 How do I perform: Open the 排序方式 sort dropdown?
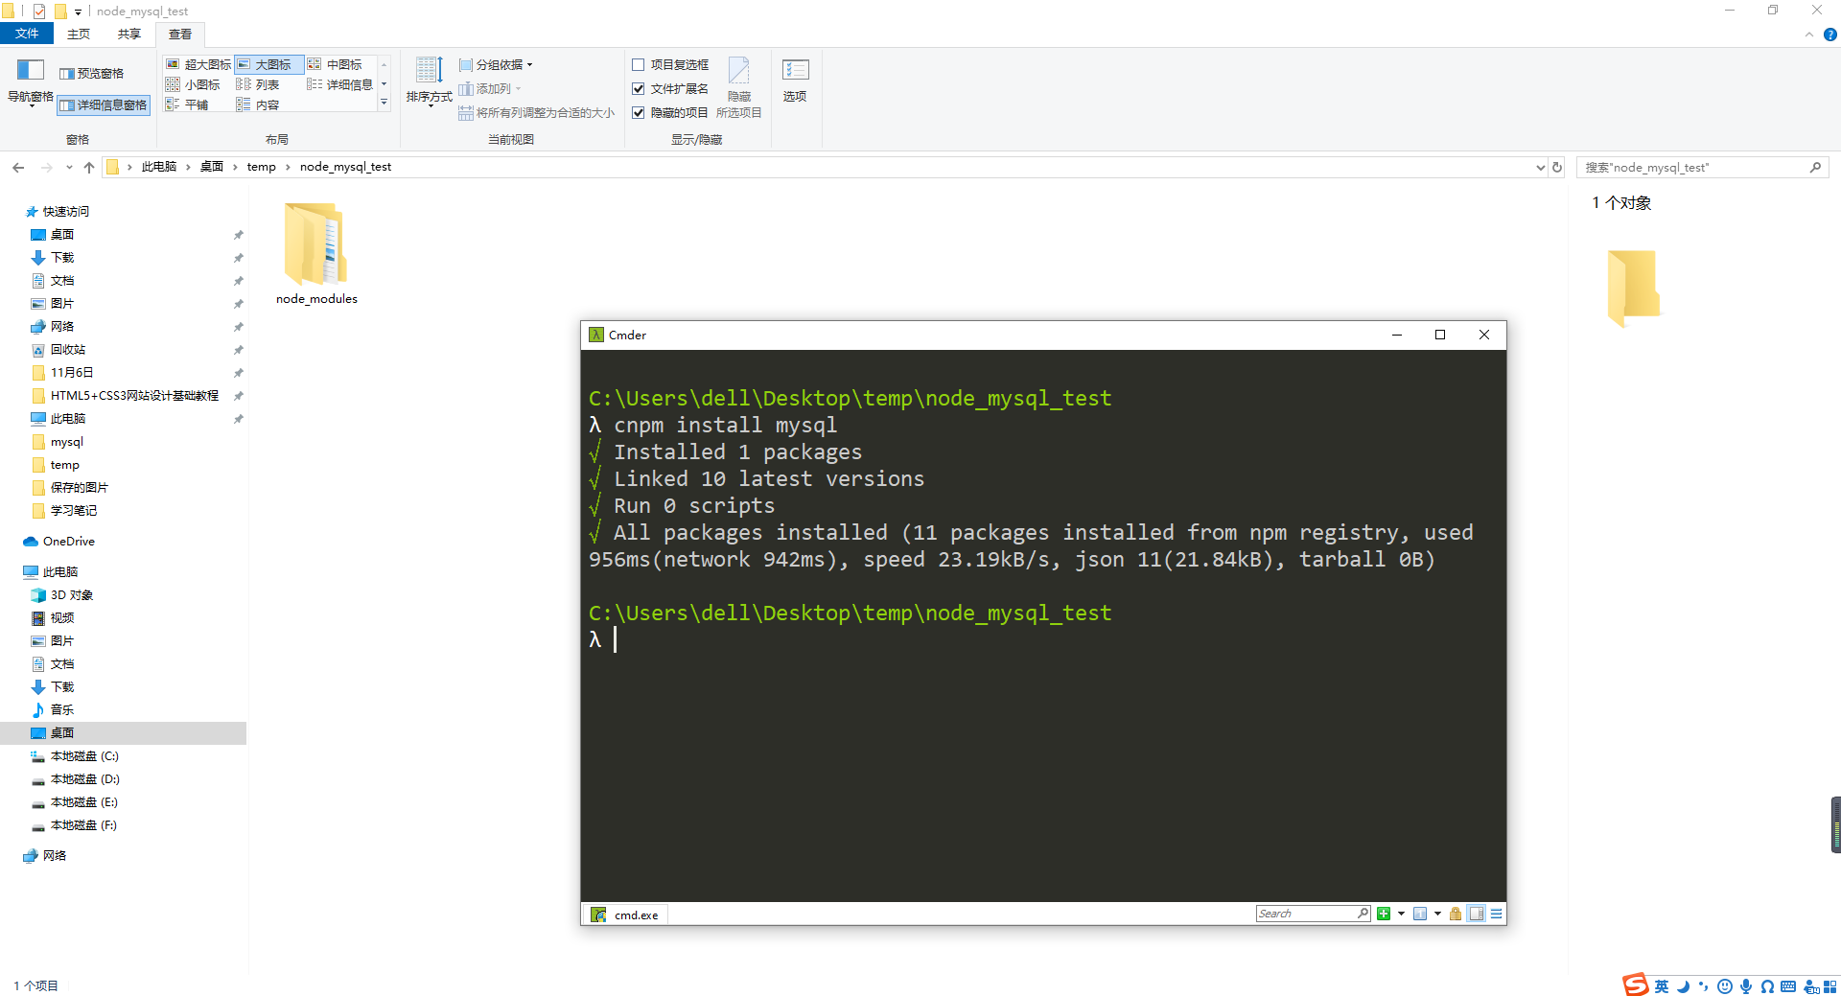428,84
